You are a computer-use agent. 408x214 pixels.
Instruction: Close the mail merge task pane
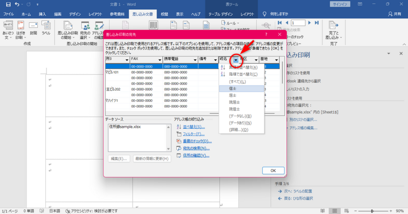(x=401, y=53)
